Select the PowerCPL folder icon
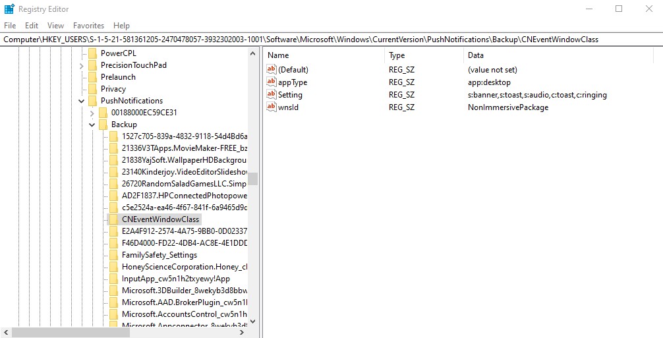The height and width of the screenshot is (338, 663). 93,53
